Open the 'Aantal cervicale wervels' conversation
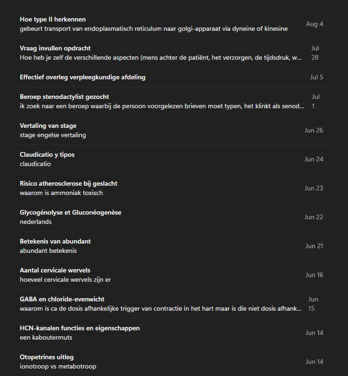This screenshot has height=376, width=348. pos(55,271)
